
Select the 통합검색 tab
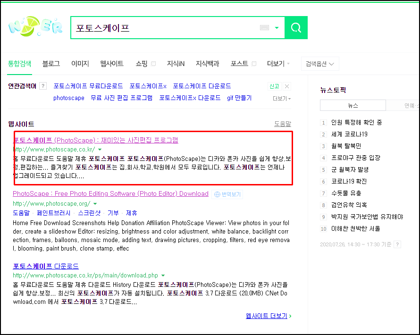[19, 64]
